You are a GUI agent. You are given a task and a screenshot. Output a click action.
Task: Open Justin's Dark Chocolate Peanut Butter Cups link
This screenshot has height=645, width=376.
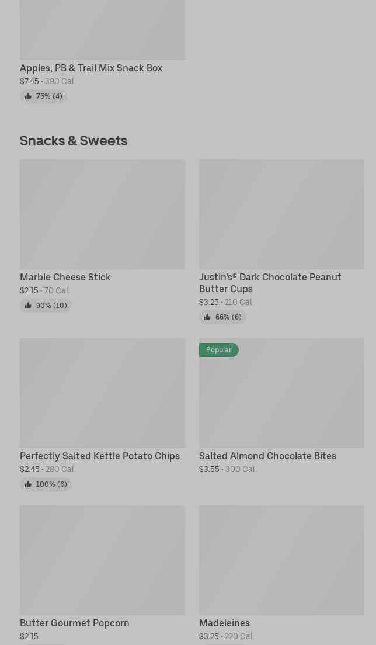pyautogui.click(x=270, y=283)
